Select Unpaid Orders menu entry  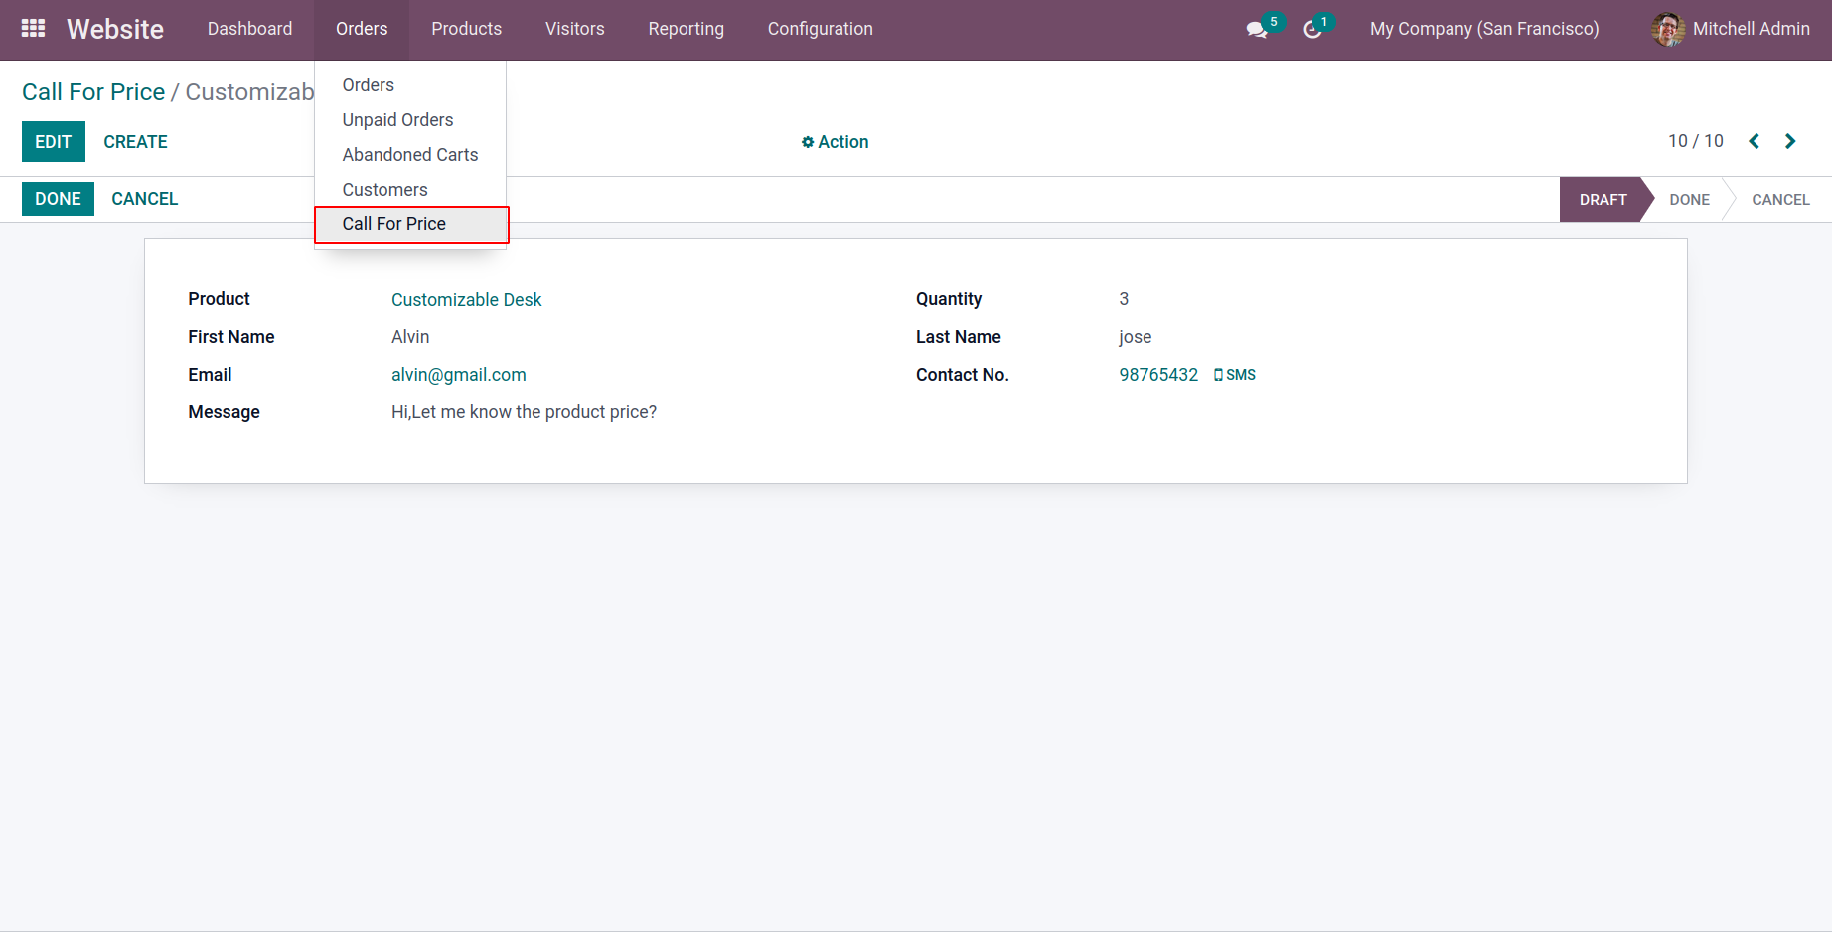pyautogui.click(x=410, y=120)
